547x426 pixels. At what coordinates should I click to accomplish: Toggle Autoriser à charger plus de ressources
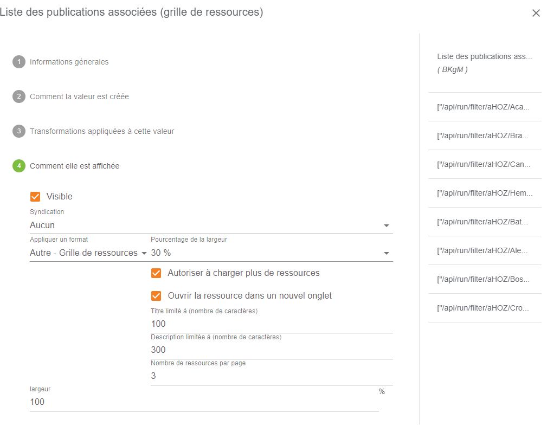[x=156, y=273]
